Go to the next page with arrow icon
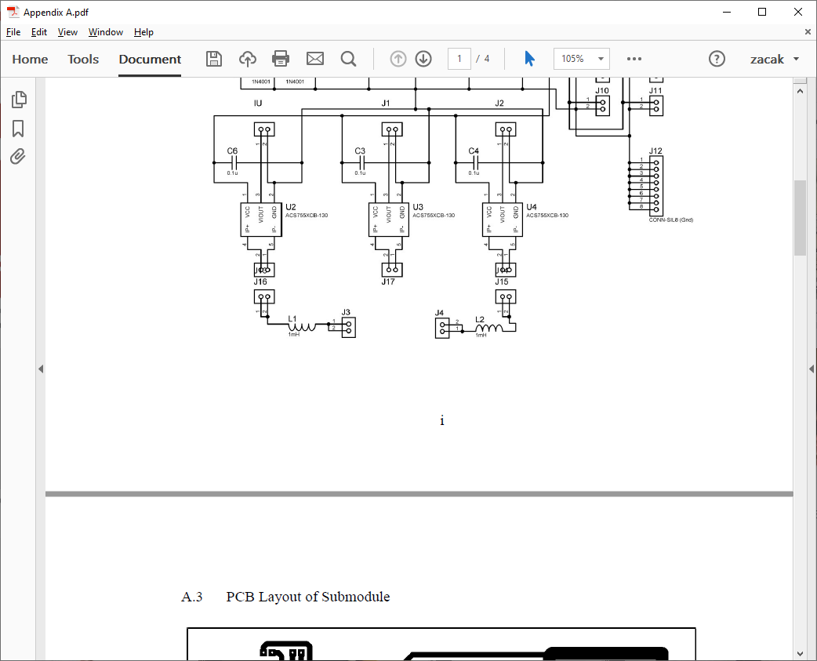 423,58
